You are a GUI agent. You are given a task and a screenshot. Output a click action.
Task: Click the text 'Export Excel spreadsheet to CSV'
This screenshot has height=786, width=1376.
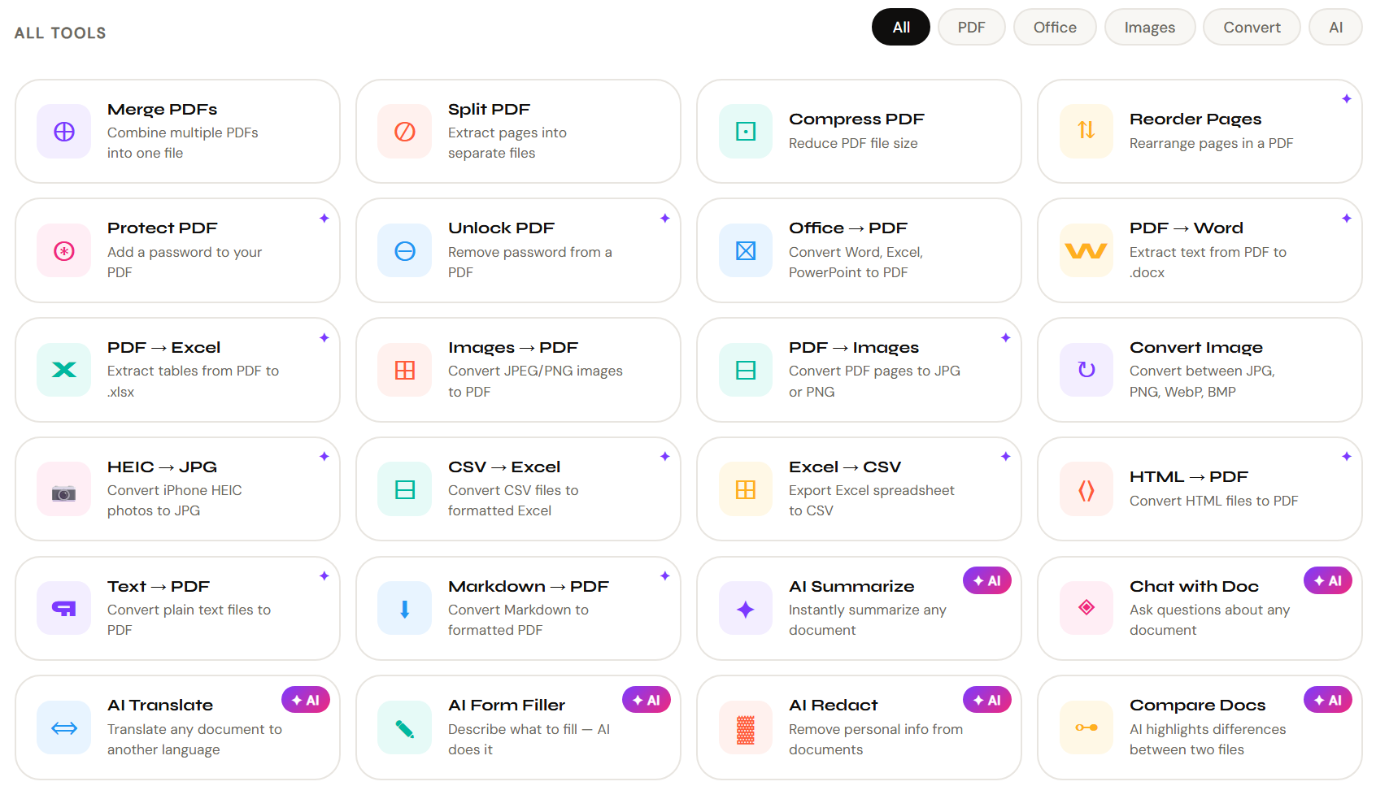click(872, 500)
